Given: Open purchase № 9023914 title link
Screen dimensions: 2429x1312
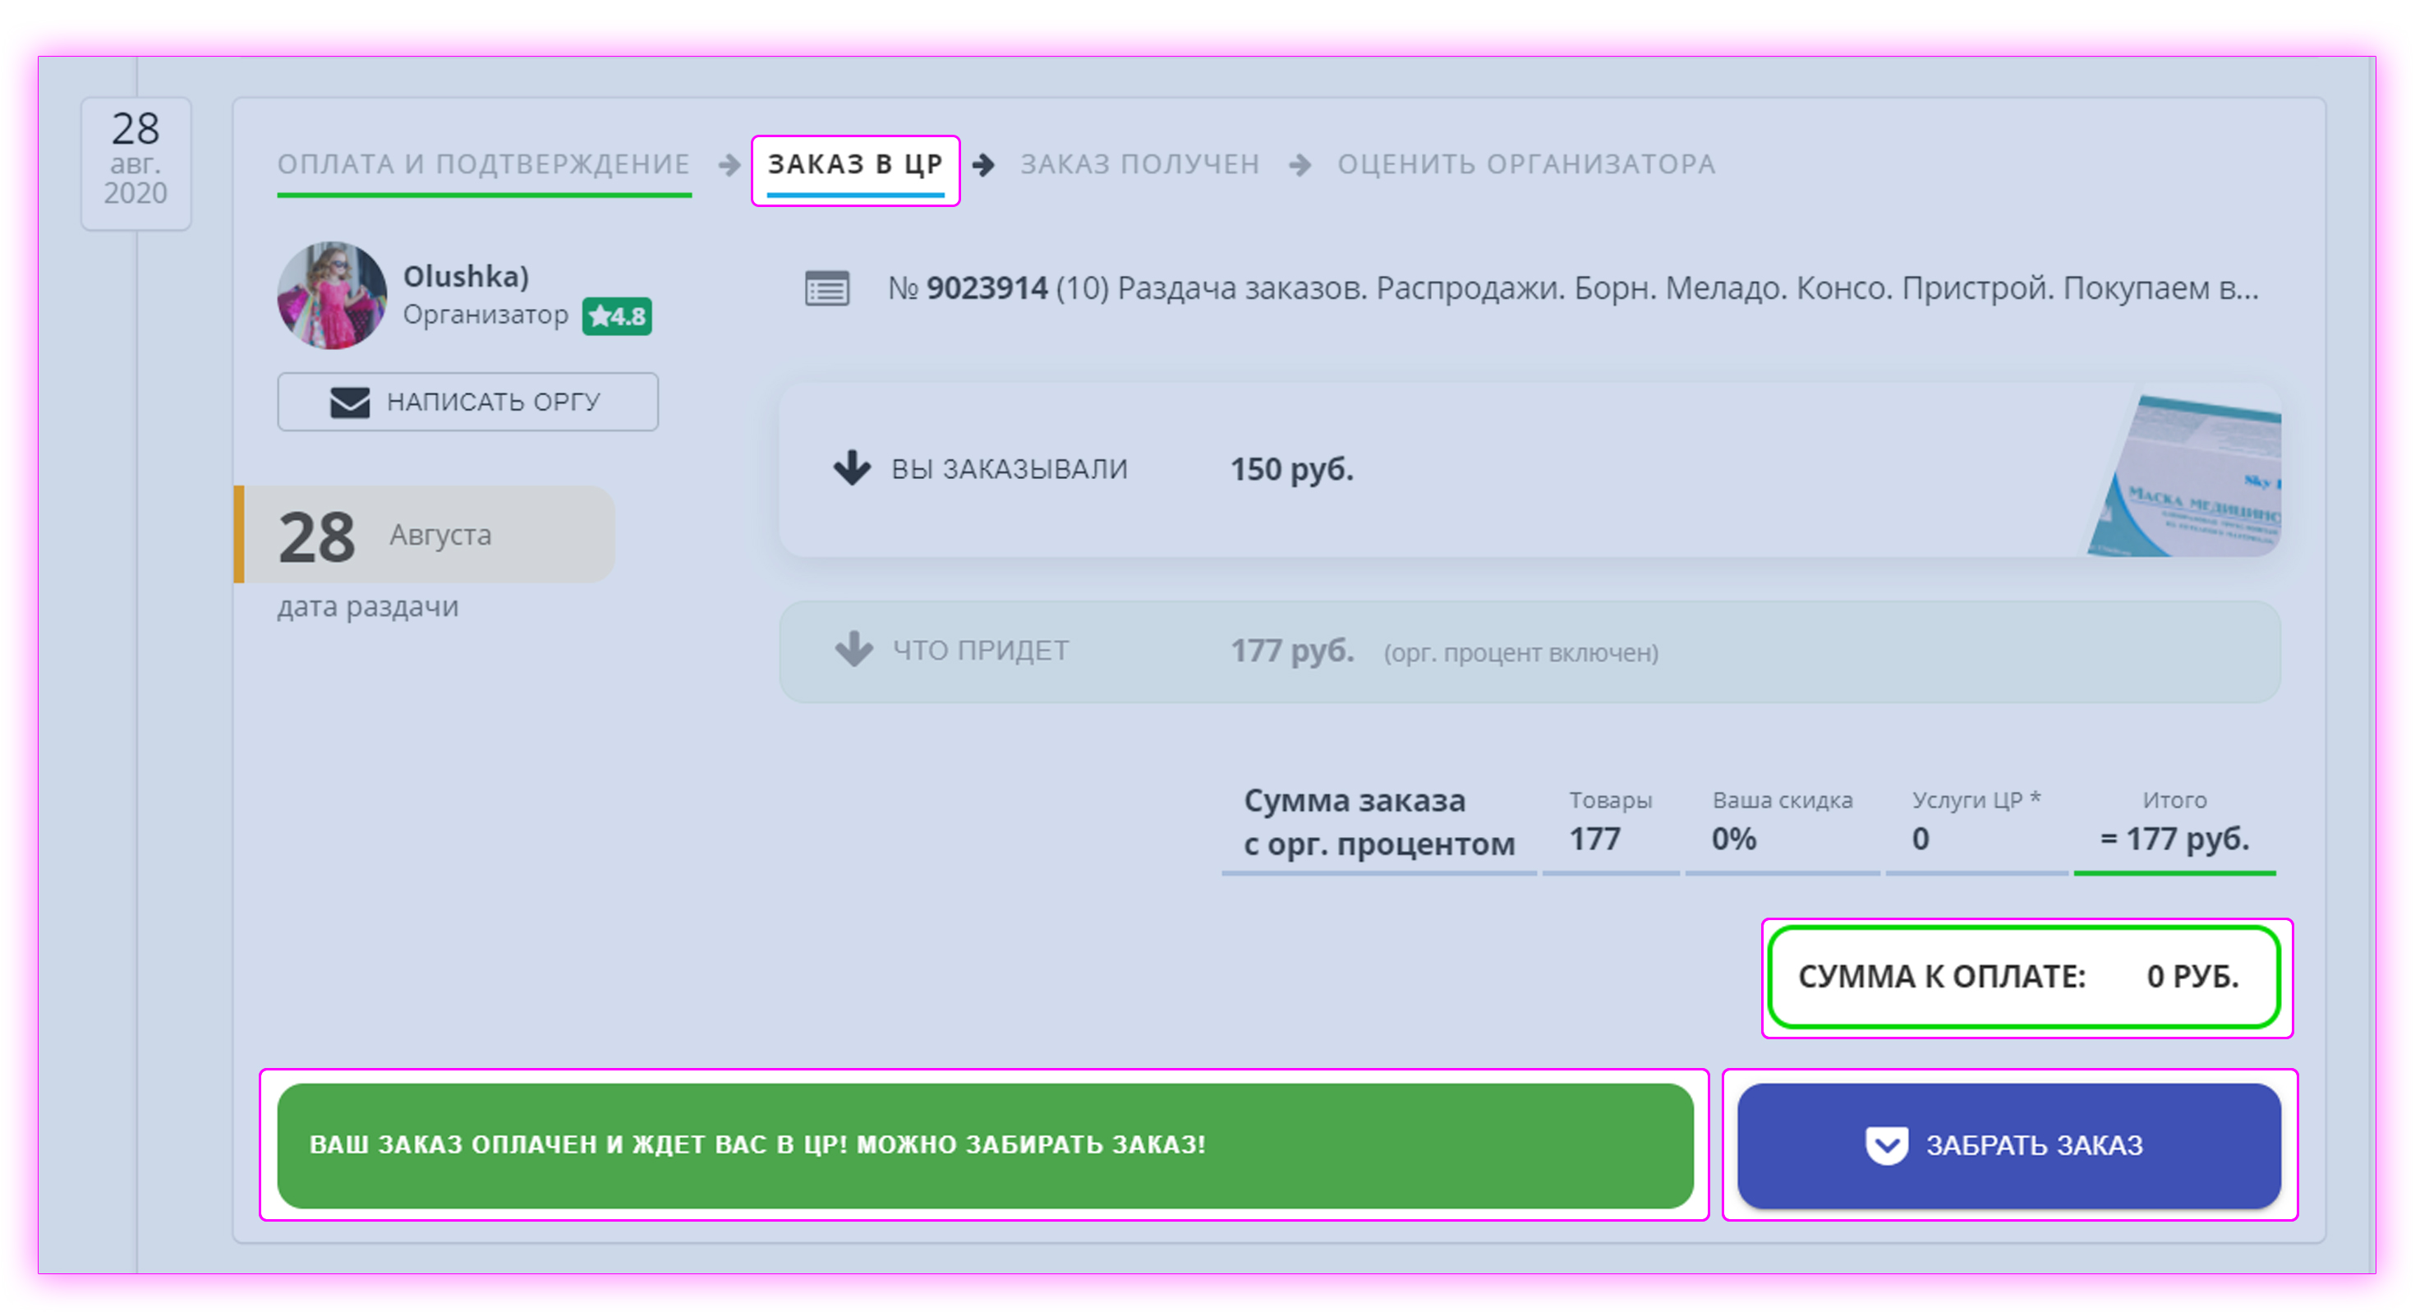Looking at the screenshot, I should click(x=1574, y=288).
